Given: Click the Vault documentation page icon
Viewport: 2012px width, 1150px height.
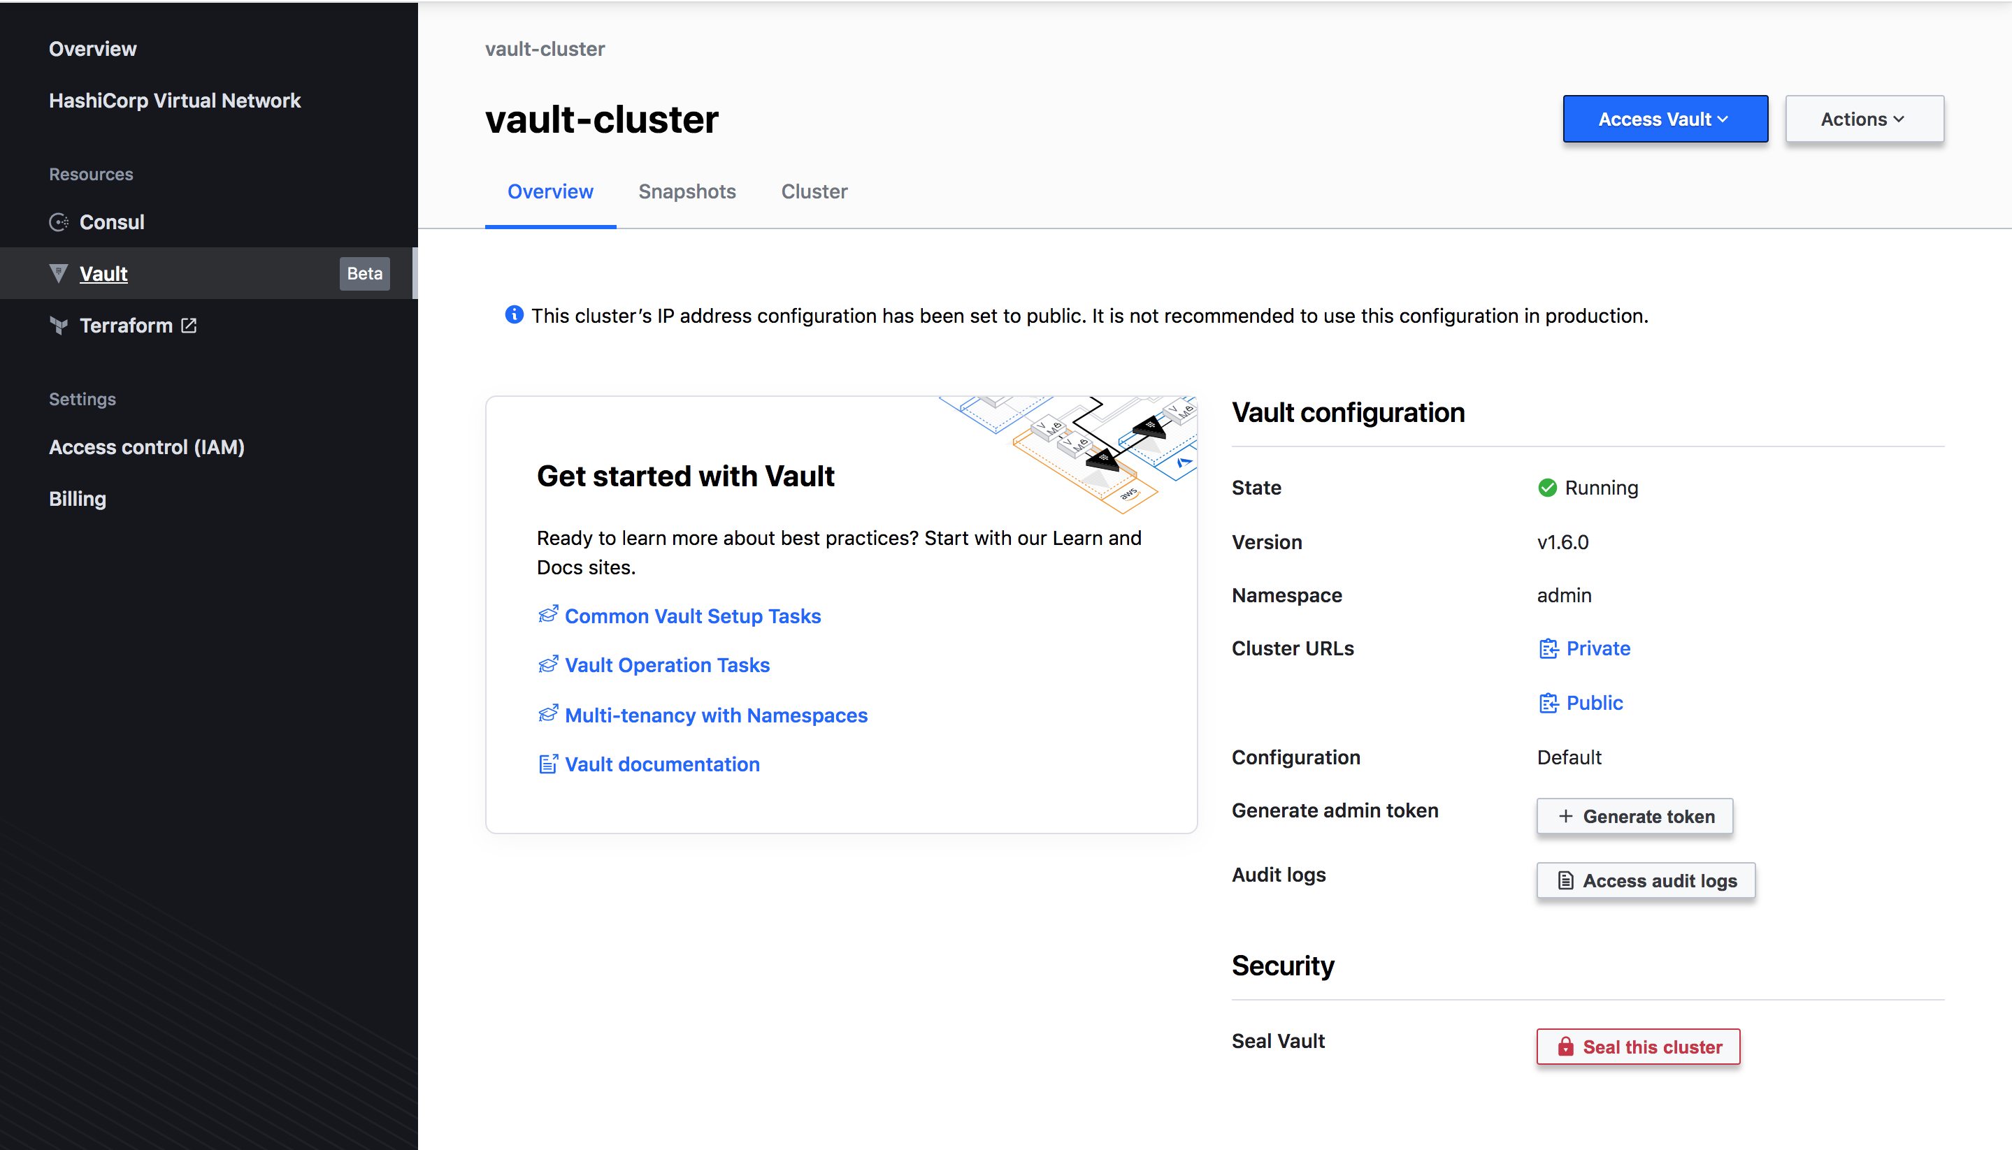Looking at the screenshot, I should click(547, 764).
